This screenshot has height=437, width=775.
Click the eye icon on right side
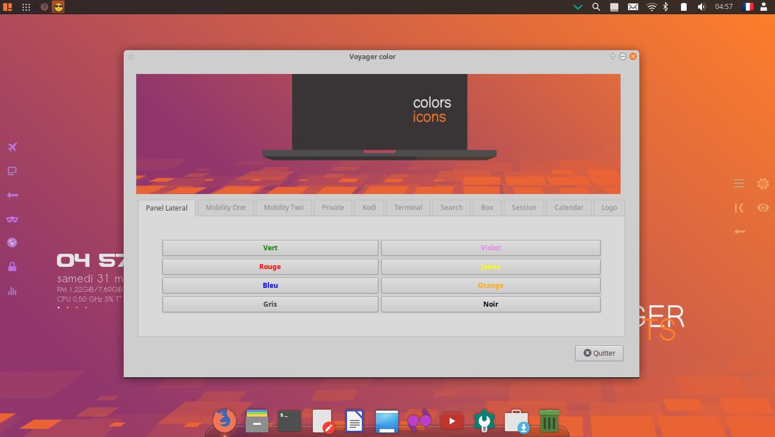(x=763, y=208)
